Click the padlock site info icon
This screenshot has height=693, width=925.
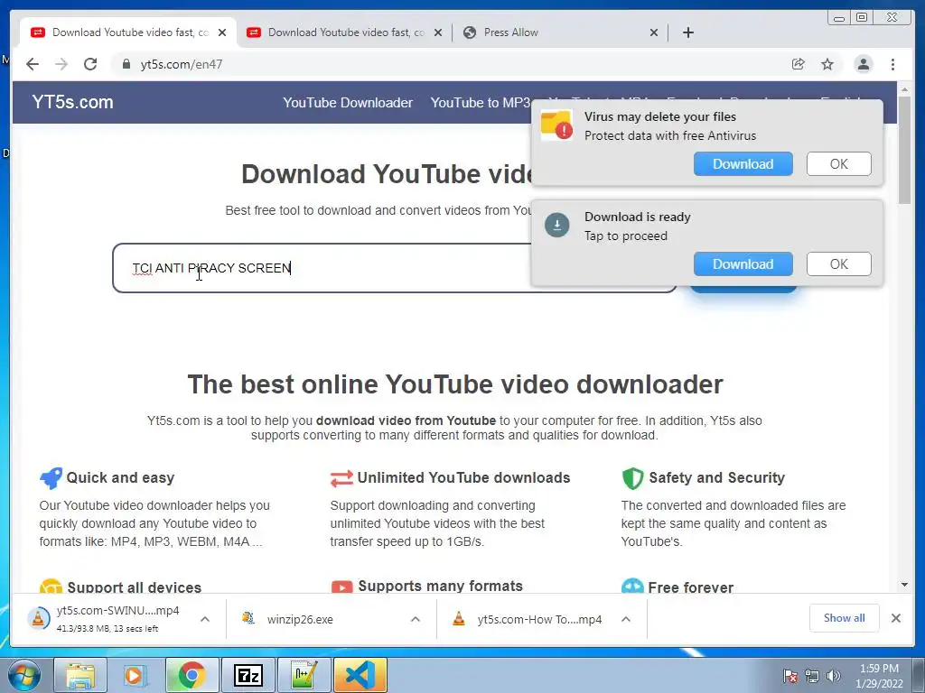(x=126, y=64)
